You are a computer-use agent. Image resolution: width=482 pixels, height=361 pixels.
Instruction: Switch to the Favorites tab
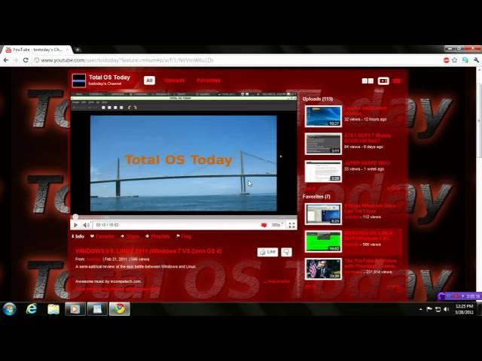pyautogui.click(x=209, y=80)
